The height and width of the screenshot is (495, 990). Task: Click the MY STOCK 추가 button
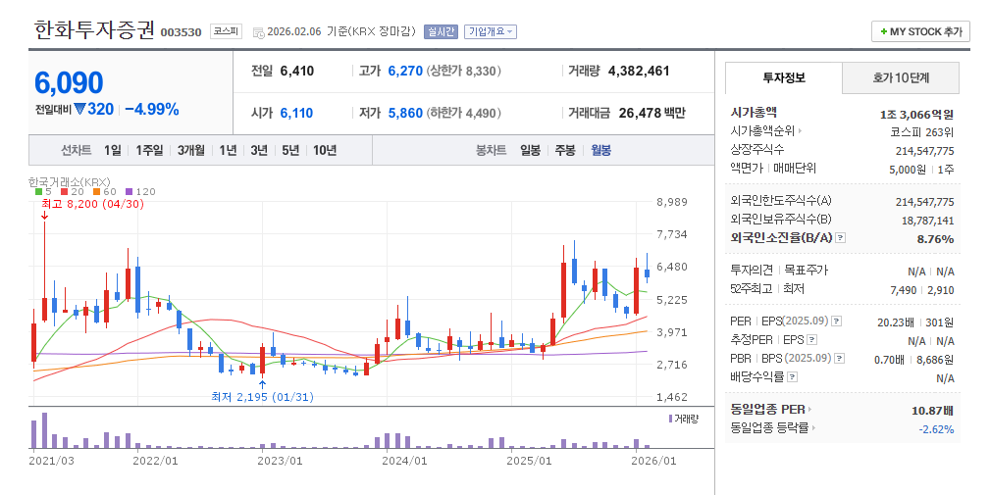[x=920, y=31]
